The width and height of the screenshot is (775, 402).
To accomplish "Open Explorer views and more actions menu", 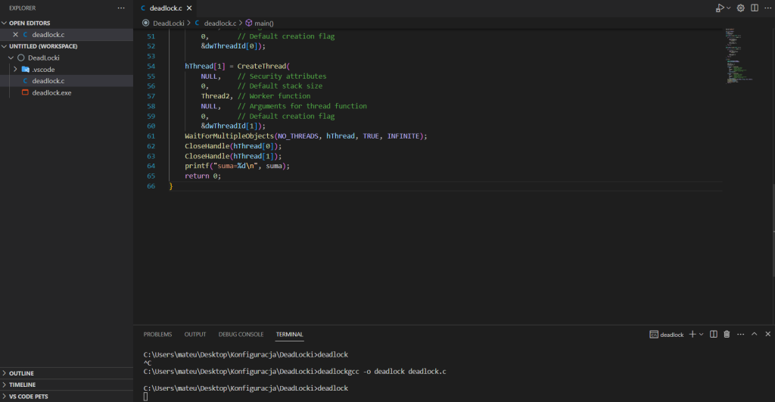I will 121,8.
